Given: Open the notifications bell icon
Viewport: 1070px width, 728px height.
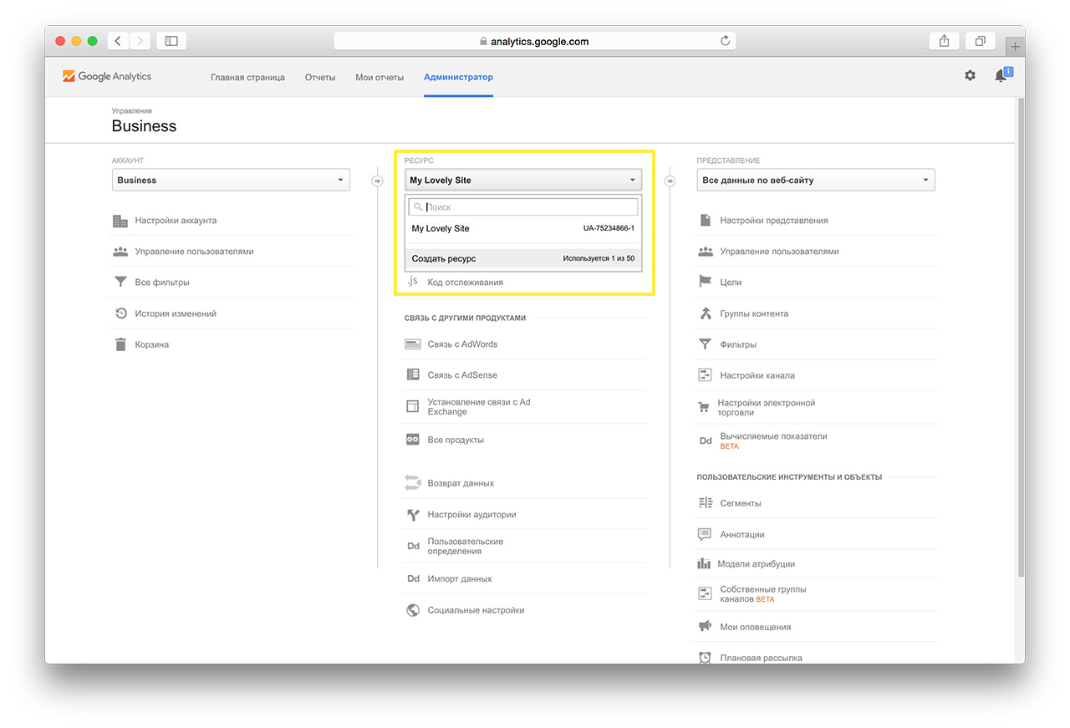Looking at the screenshot, I should 1001,76.
